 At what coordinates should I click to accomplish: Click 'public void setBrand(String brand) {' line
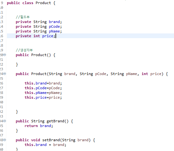tap(55, 140)
